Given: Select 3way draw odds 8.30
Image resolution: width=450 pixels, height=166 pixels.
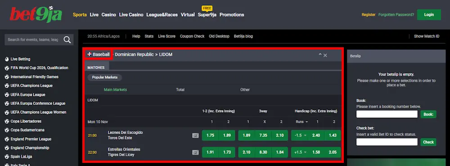Looking at the screenshot, I should point(263,152).
